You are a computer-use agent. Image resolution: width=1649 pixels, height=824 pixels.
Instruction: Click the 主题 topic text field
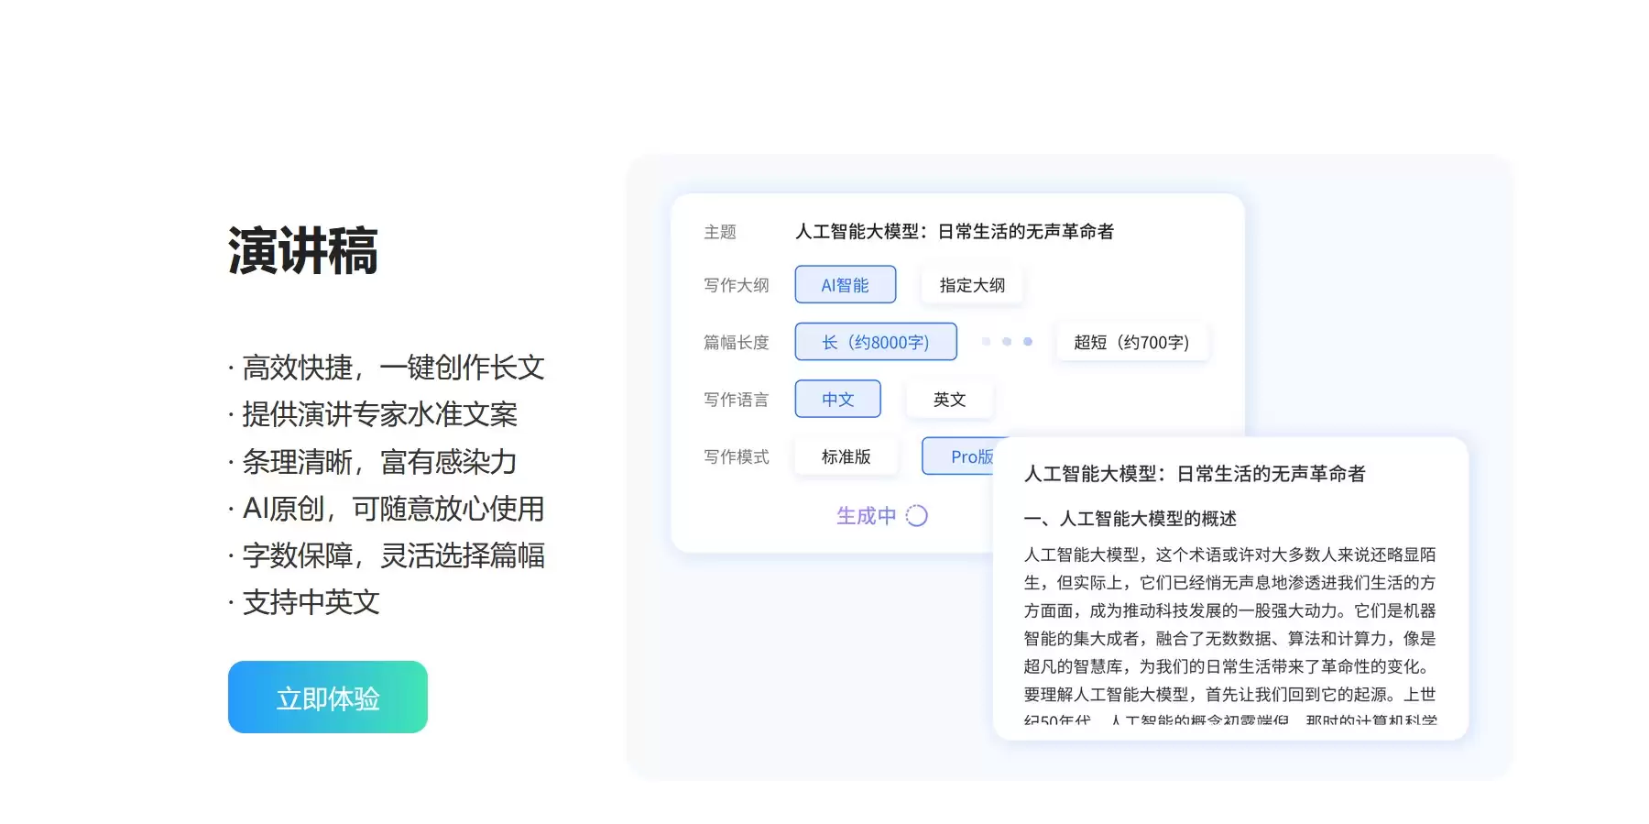pyautogui.click(x=954, y=232)
